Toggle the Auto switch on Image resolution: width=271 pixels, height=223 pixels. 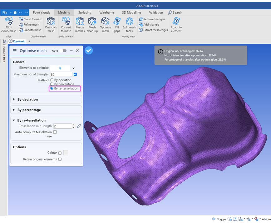point(63,51)
